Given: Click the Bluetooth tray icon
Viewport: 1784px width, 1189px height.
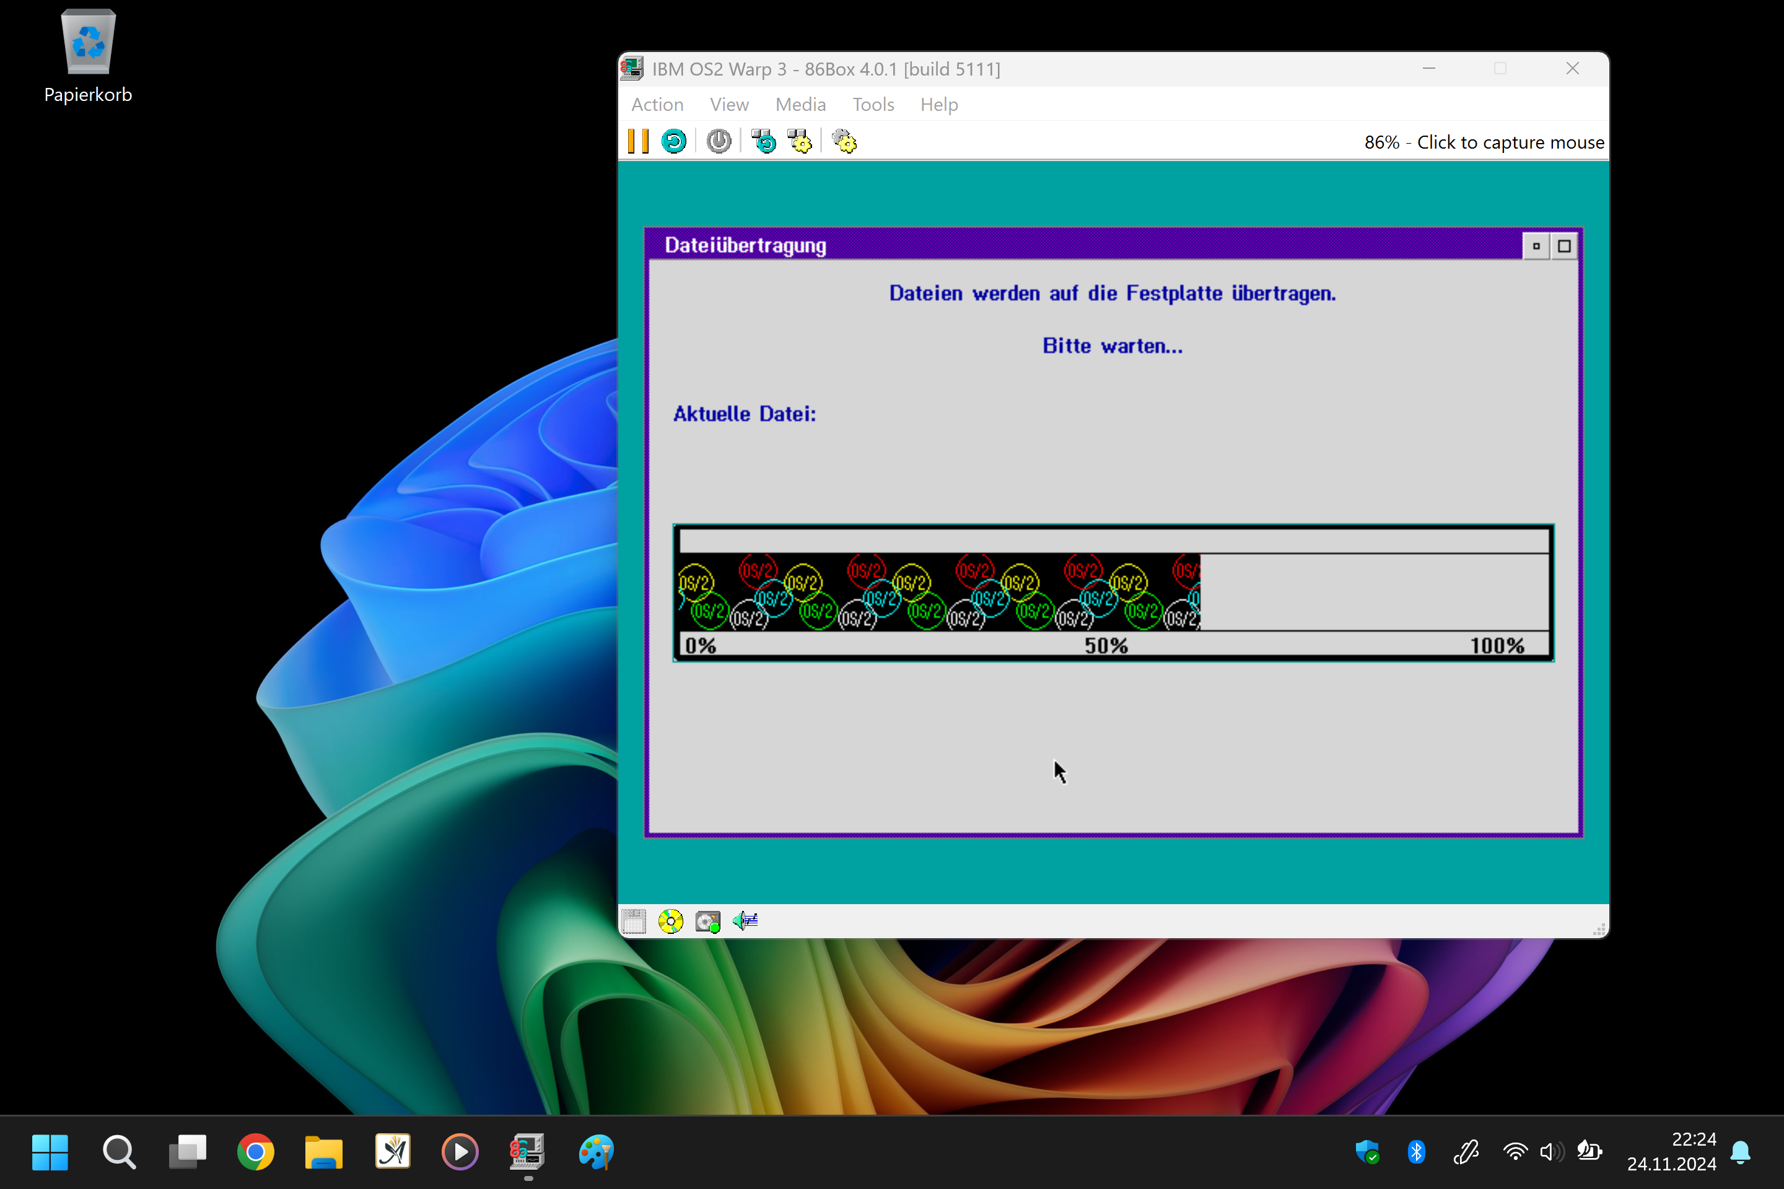Looking at the screenshot, I should 1416,1152.
